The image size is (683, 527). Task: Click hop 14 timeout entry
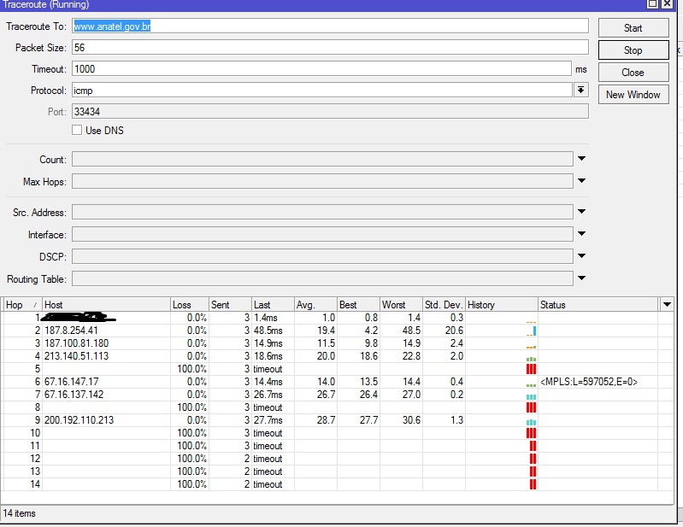(268, 484)
